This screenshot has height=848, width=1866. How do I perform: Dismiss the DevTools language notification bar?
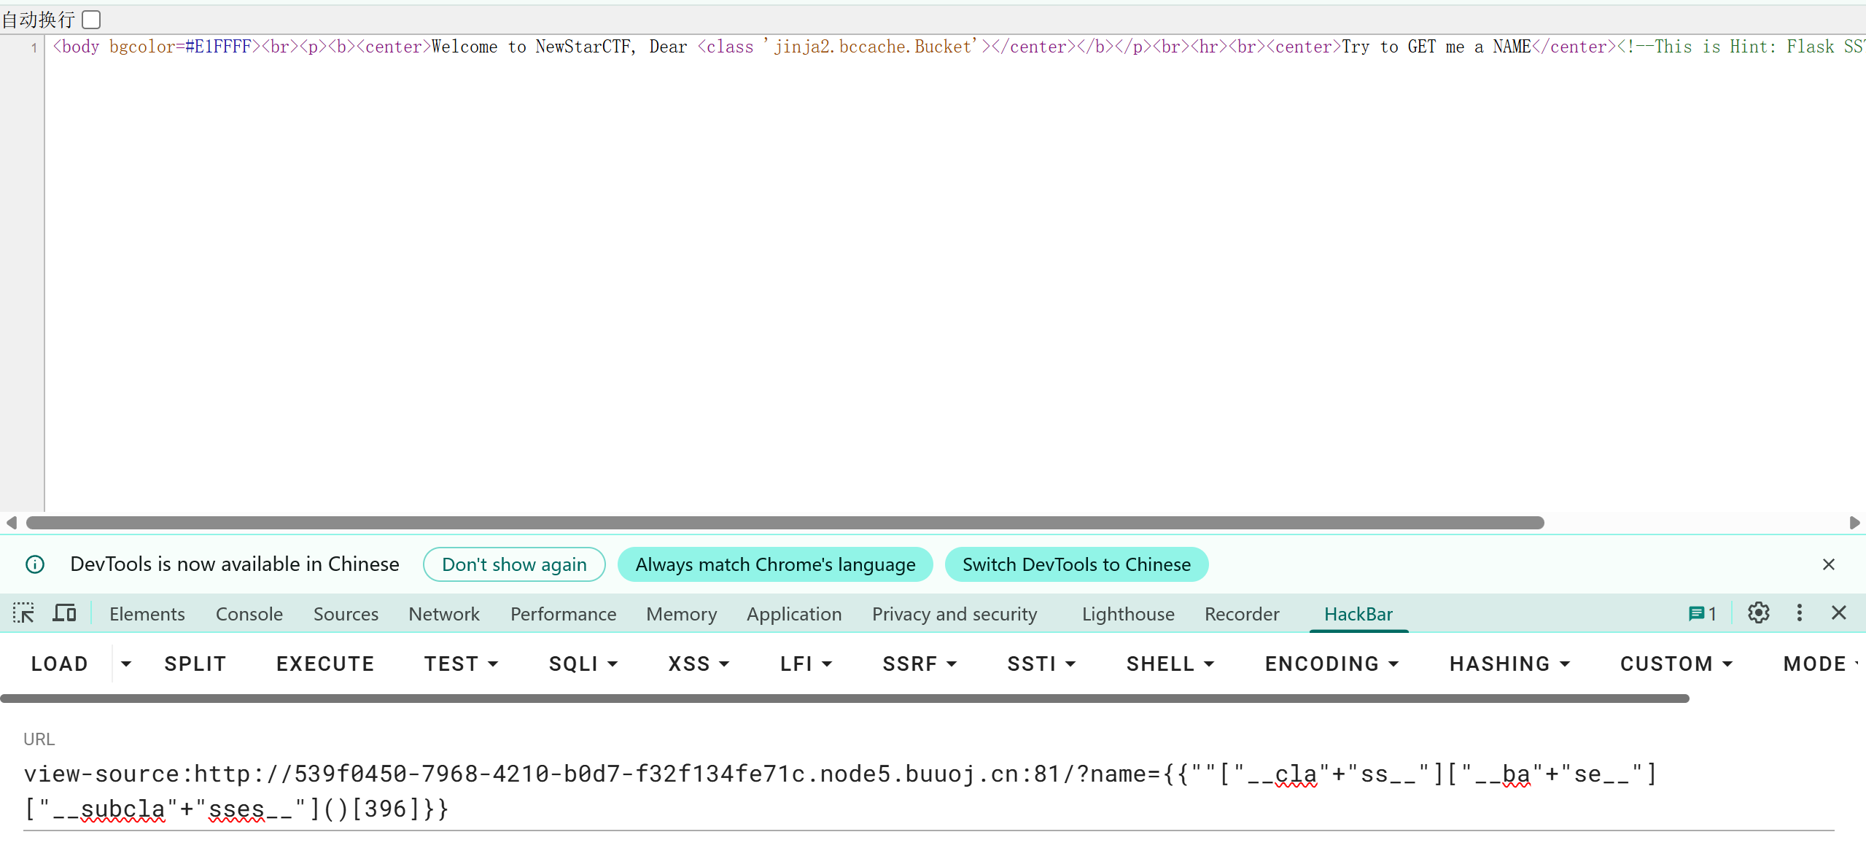click(1828, 564)
